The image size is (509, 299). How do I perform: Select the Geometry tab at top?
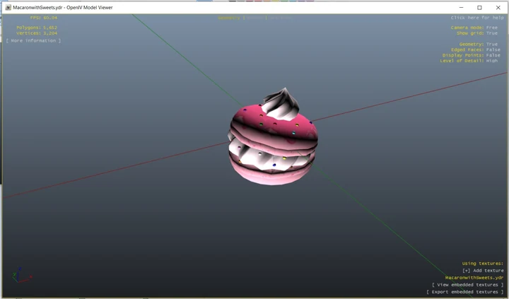pyautogui.click(x=229, y=18)
